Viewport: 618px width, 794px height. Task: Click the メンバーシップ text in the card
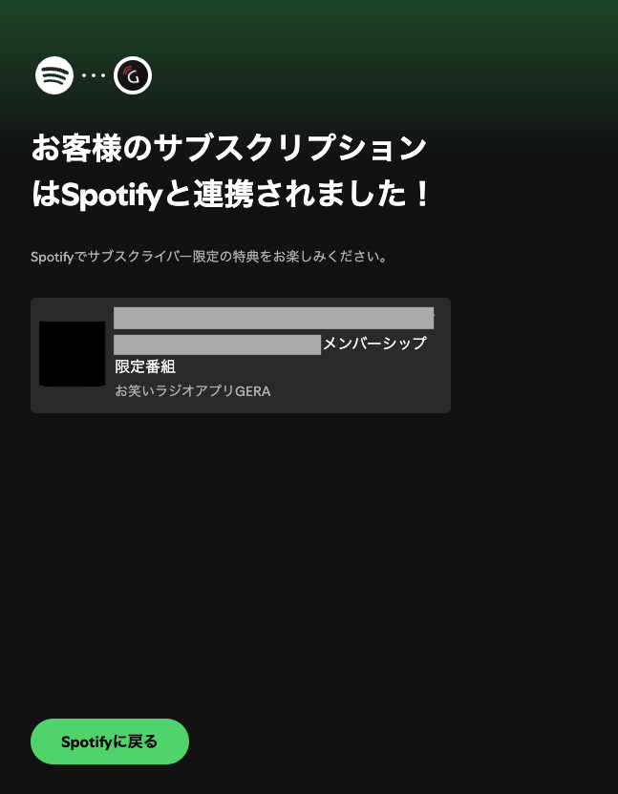(x=374, y=344)
